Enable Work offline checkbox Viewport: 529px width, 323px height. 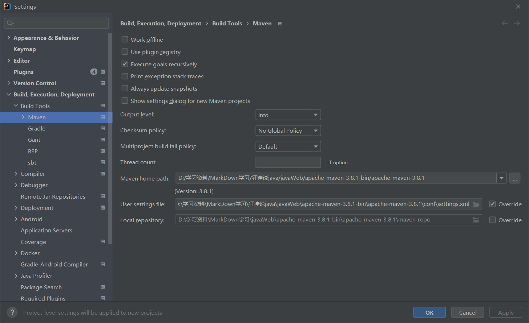[125, 39]
